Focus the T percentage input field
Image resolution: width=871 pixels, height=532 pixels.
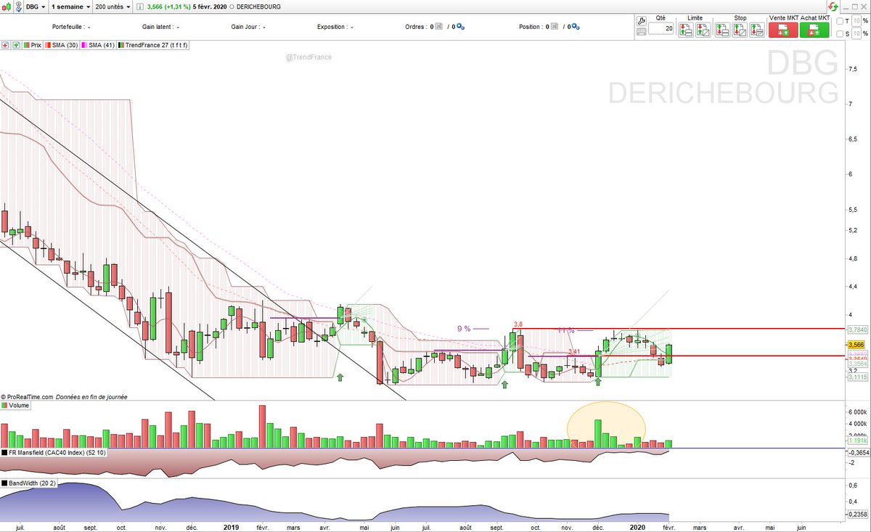[856, 21]
